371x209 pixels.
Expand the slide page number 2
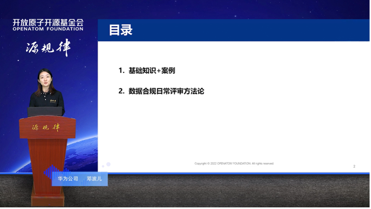pyautogui.click(x=354, y=166)
